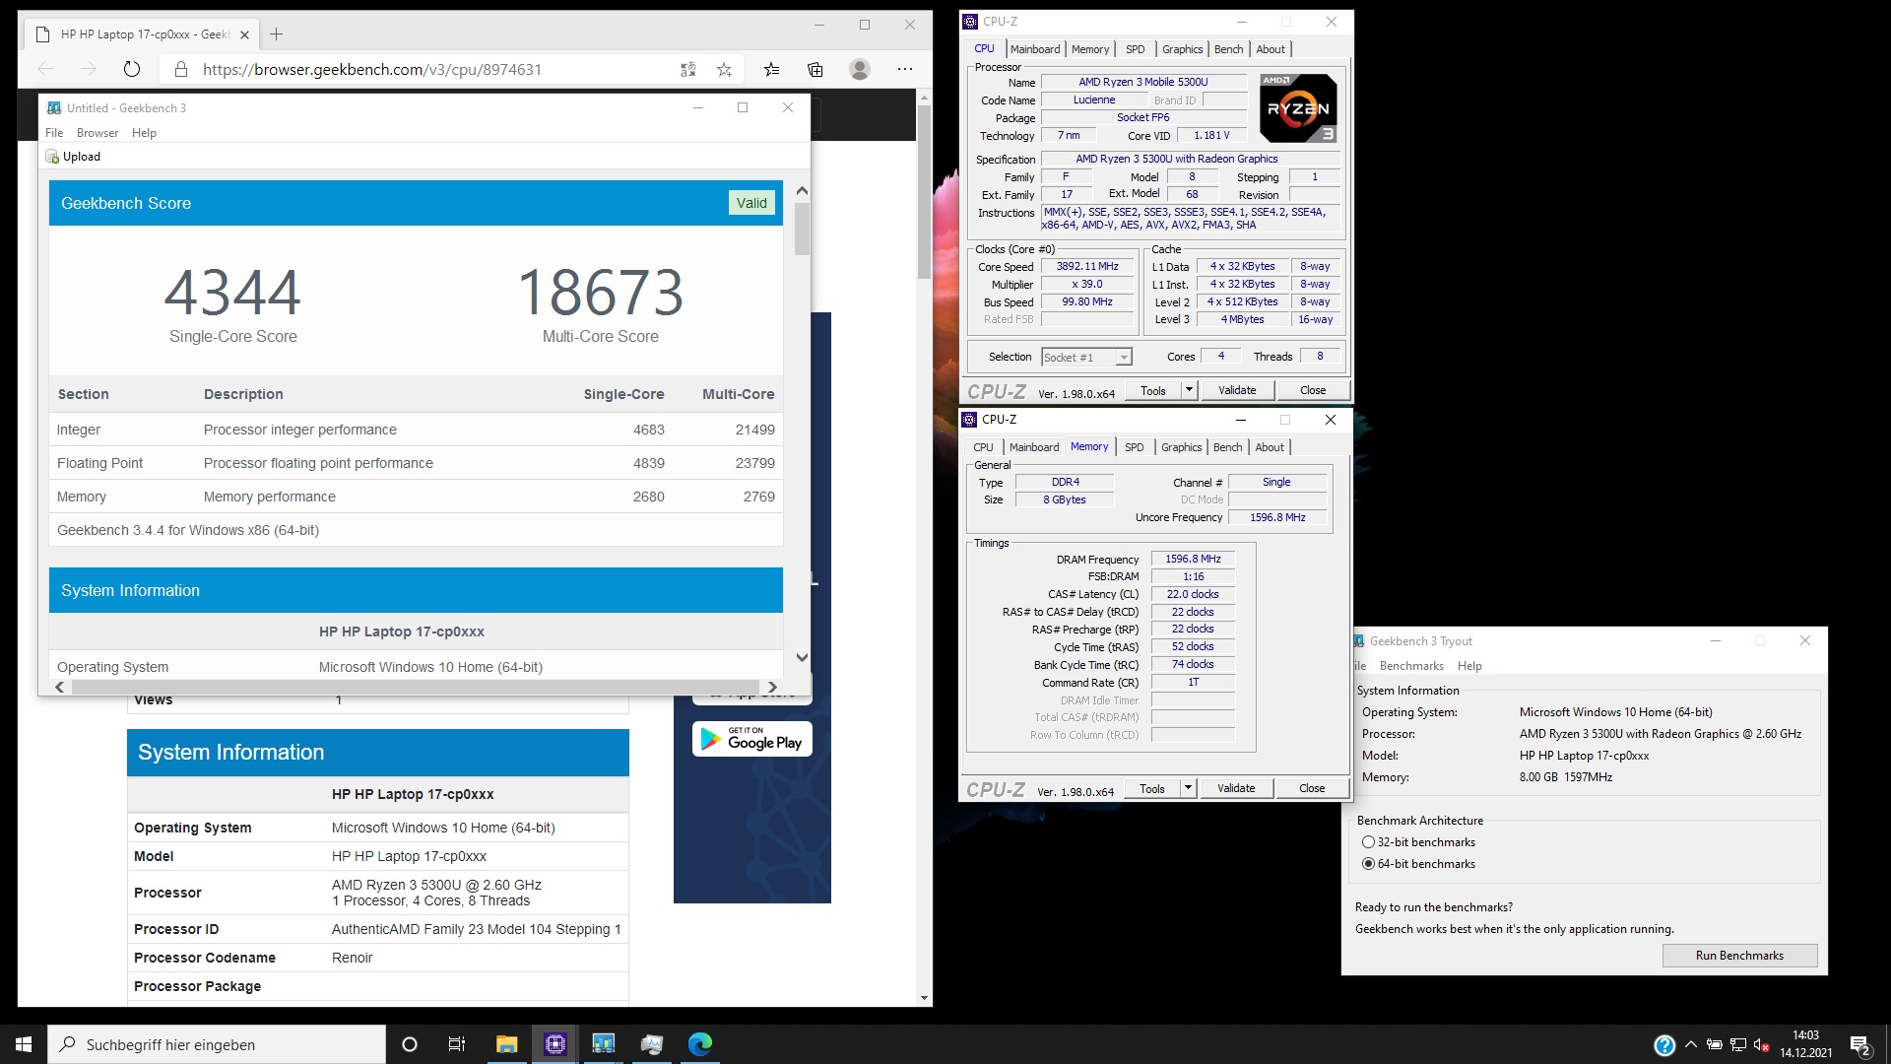Screen dimensions: 1891x1064
Task: Click the Get it on Google Play badge
Action: click(752, 739)
